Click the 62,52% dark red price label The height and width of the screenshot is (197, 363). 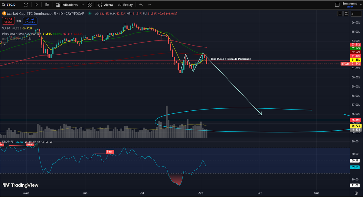355,52
